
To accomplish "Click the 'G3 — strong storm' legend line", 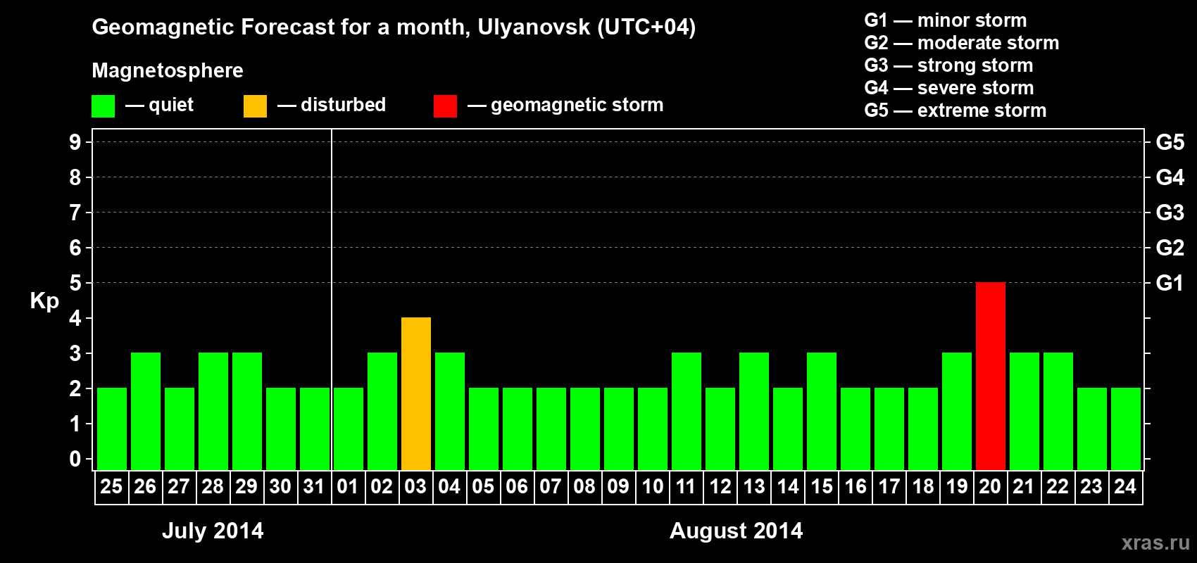I will coord(948,65).
